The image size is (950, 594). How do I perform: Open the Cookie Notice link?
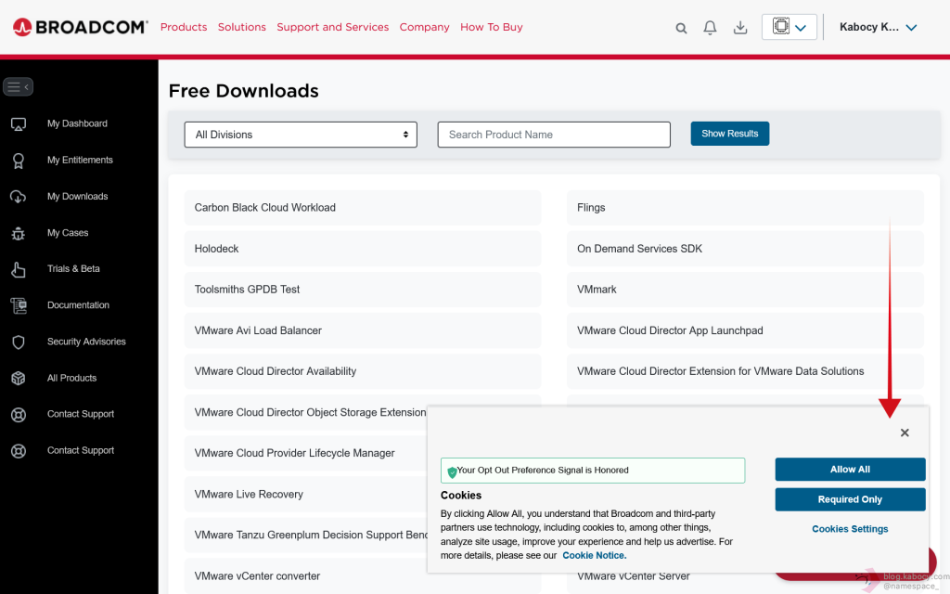(594, 555)
